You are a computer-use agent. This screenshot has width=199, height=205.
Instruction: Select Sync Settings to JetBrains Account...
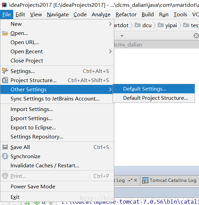tap(57, 98)
